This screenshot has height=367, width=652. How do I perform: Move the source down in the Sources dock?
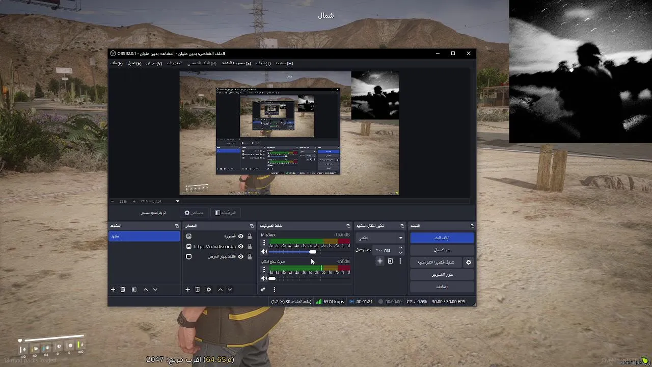coord(230,290)
